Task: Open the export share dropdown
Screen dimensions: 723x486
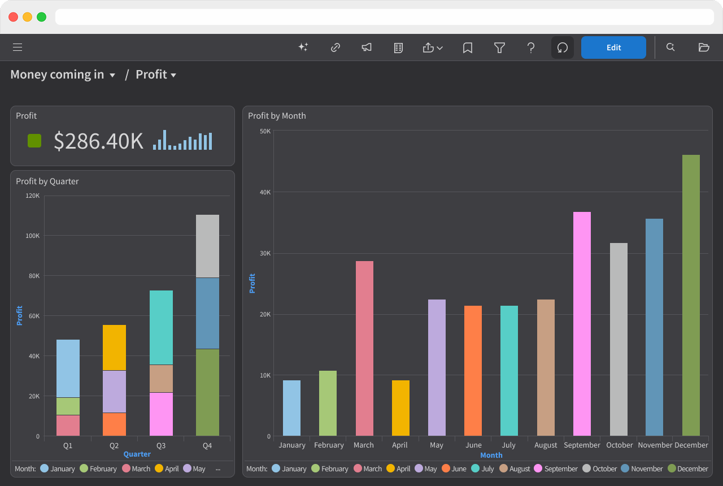Action: [433, 47]
